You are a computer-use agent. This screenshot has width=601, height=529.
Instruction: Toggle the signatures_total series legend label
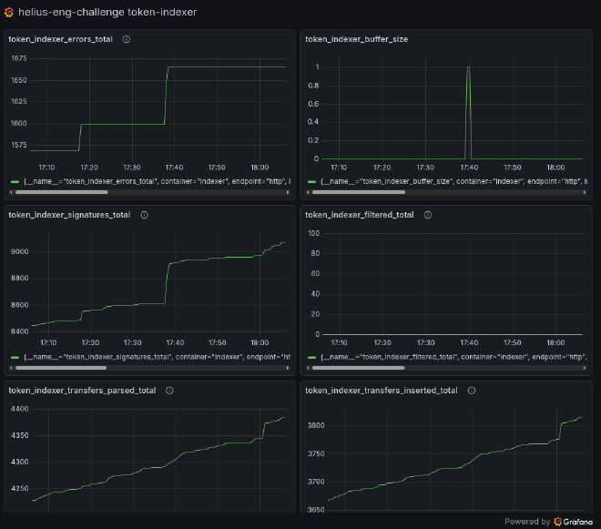click(x=155, y=357)
